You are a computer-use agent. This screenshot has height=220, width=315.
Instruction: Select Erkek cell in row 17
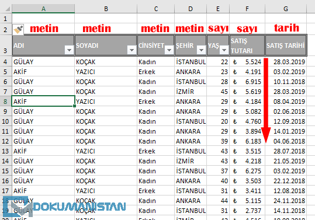[155, 190]
